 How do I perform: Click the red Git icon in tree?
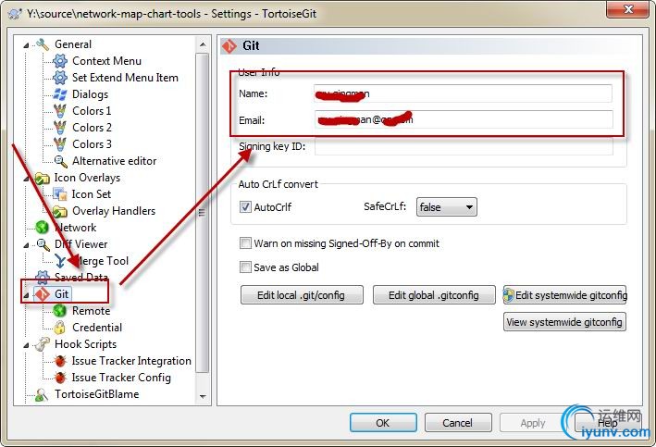43,294
